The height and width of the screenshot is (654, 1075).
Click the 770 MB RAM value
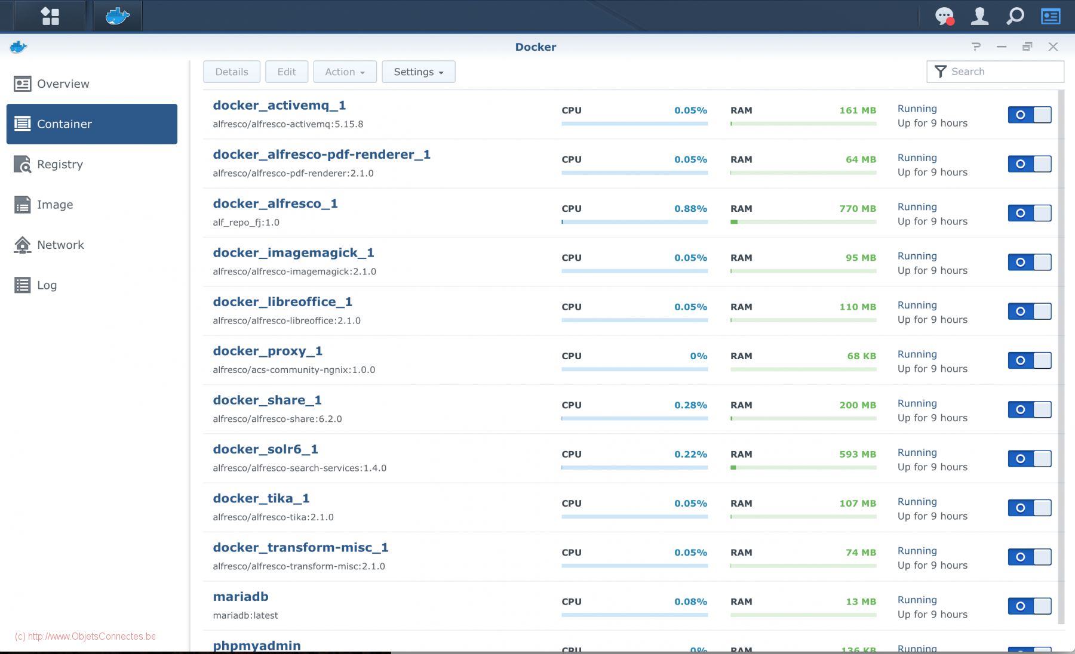(858, 209)
